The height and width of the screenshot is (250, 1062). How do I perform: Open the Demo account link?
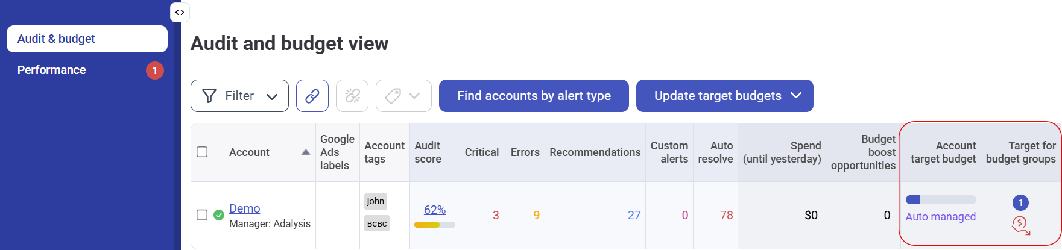245,208
